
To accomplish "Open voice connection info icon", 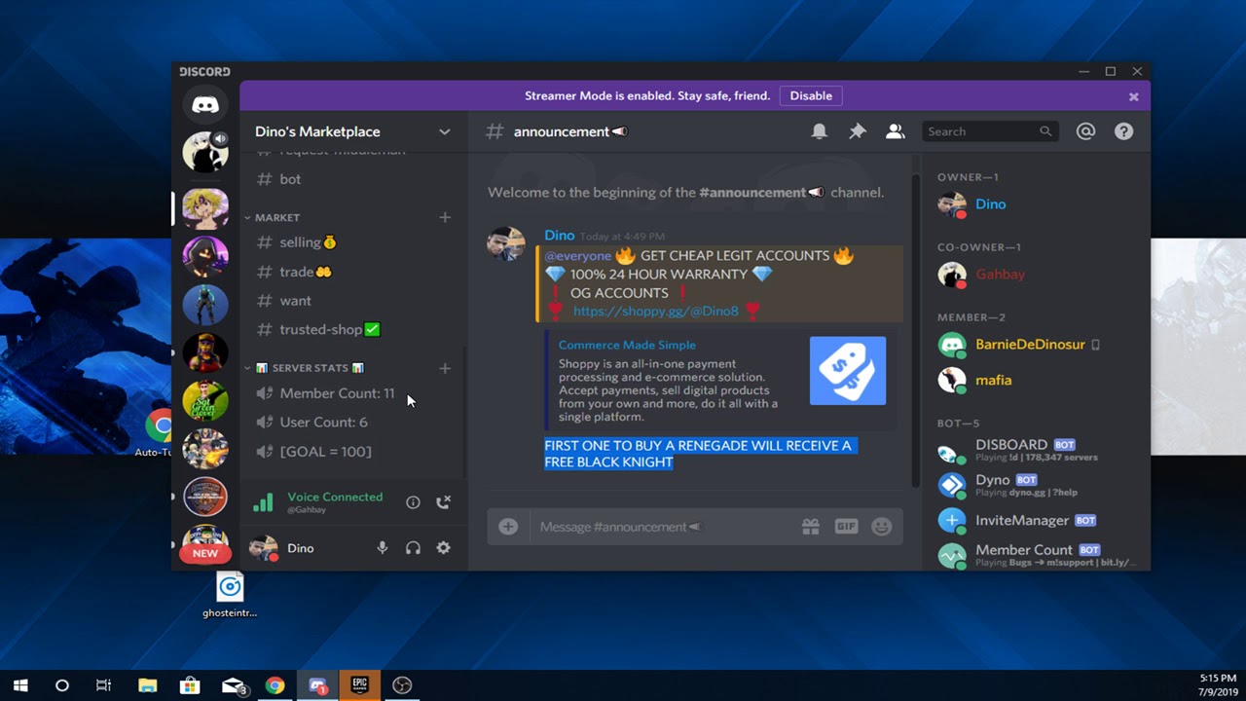I will click(x=413, y=502).
